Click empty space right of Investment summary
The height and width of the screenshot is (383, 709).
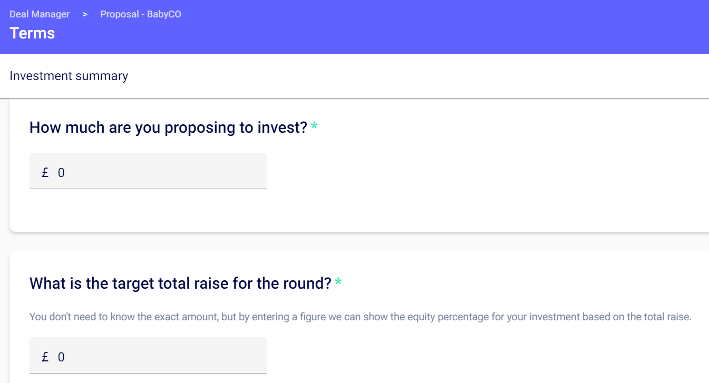tap(422, 76)
